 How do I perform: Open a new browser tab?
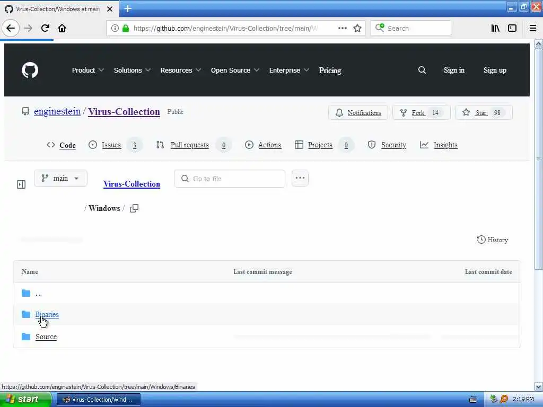128,8
